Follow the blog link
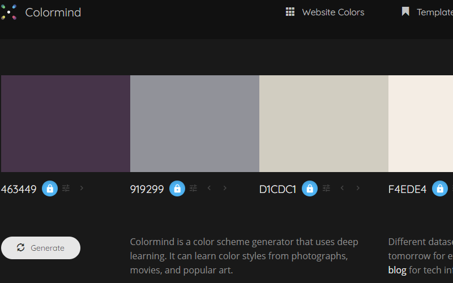The width and height of the screenshot is (453, 283). 398,270
